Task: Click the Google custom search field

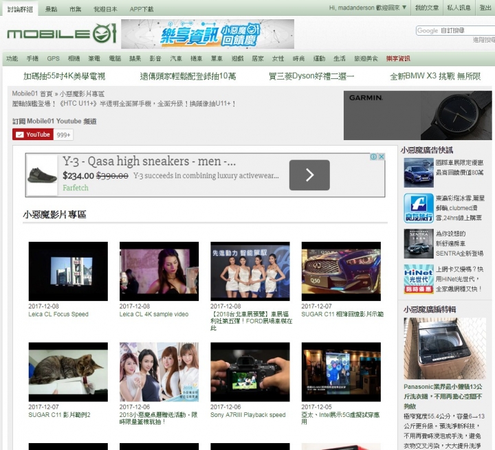Action: (x=455, y=31)
